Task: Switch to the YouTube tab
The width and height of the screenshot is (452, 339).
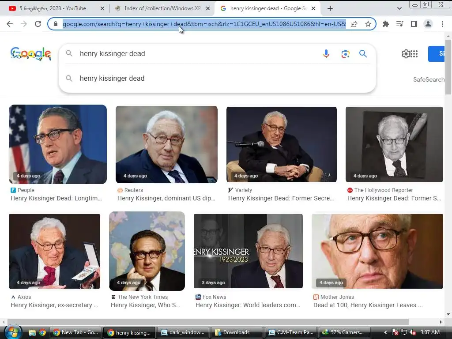Action: [x=52, y=8]
